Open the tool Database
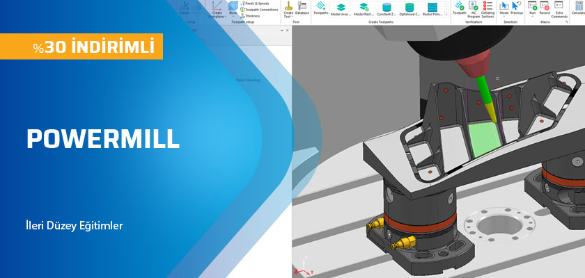585x278 pixels. tap(302, 8)
